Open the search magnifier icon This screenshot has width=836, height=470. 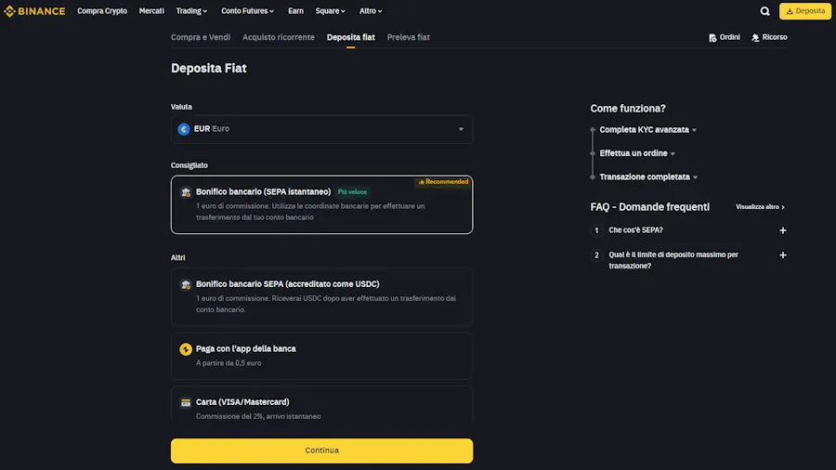coord(764,11)
